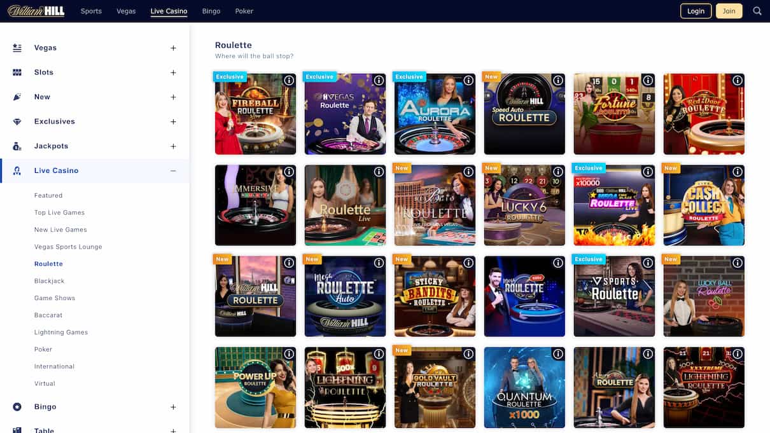
Task: Click the Join button
Action: tap(729, 11)
